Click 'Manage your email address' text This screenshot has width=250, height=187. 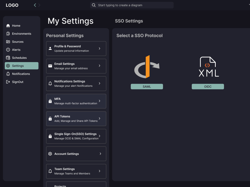[x=71, y=68]
